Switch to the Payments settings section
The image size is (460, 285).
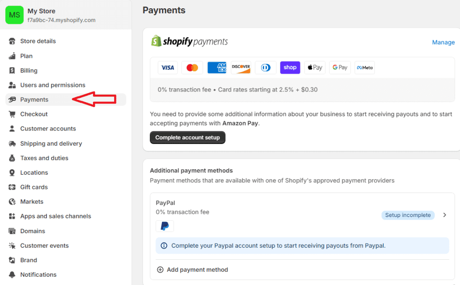point(34,99)
